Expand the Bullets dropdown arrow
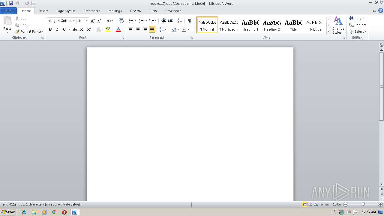This screenshot has width=384, height=216. tap(136, 21)
